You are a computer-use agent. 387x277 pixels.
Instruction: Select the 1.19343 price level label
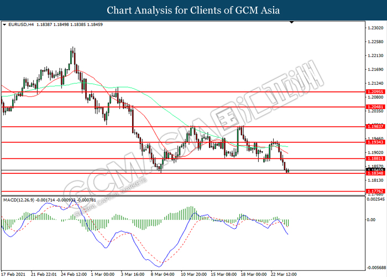click(x=375, y=142)
